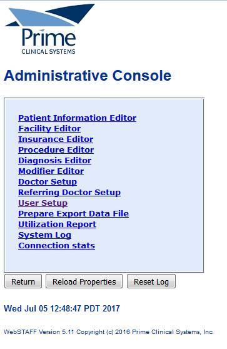Click the Reset Log button
The width and height of the screenshot is (227, 349).
(151, 281)
